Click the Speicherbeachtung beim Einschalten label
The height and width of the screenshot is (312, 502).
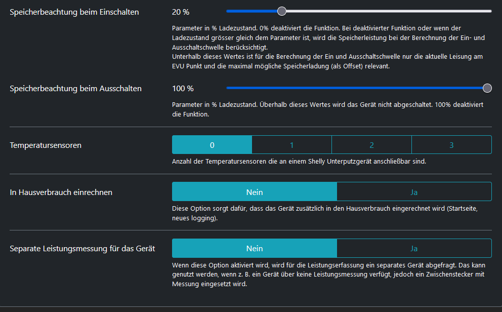pyautogui.click(x=74, y=12)
